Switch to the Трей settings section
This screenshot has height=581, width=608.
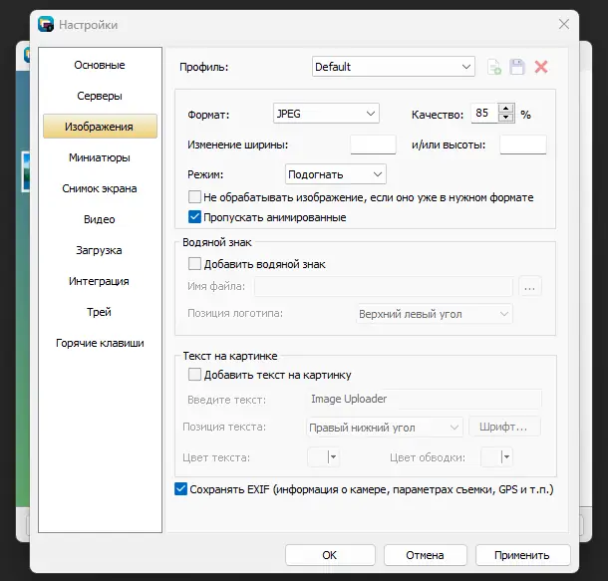click(100, 312)
